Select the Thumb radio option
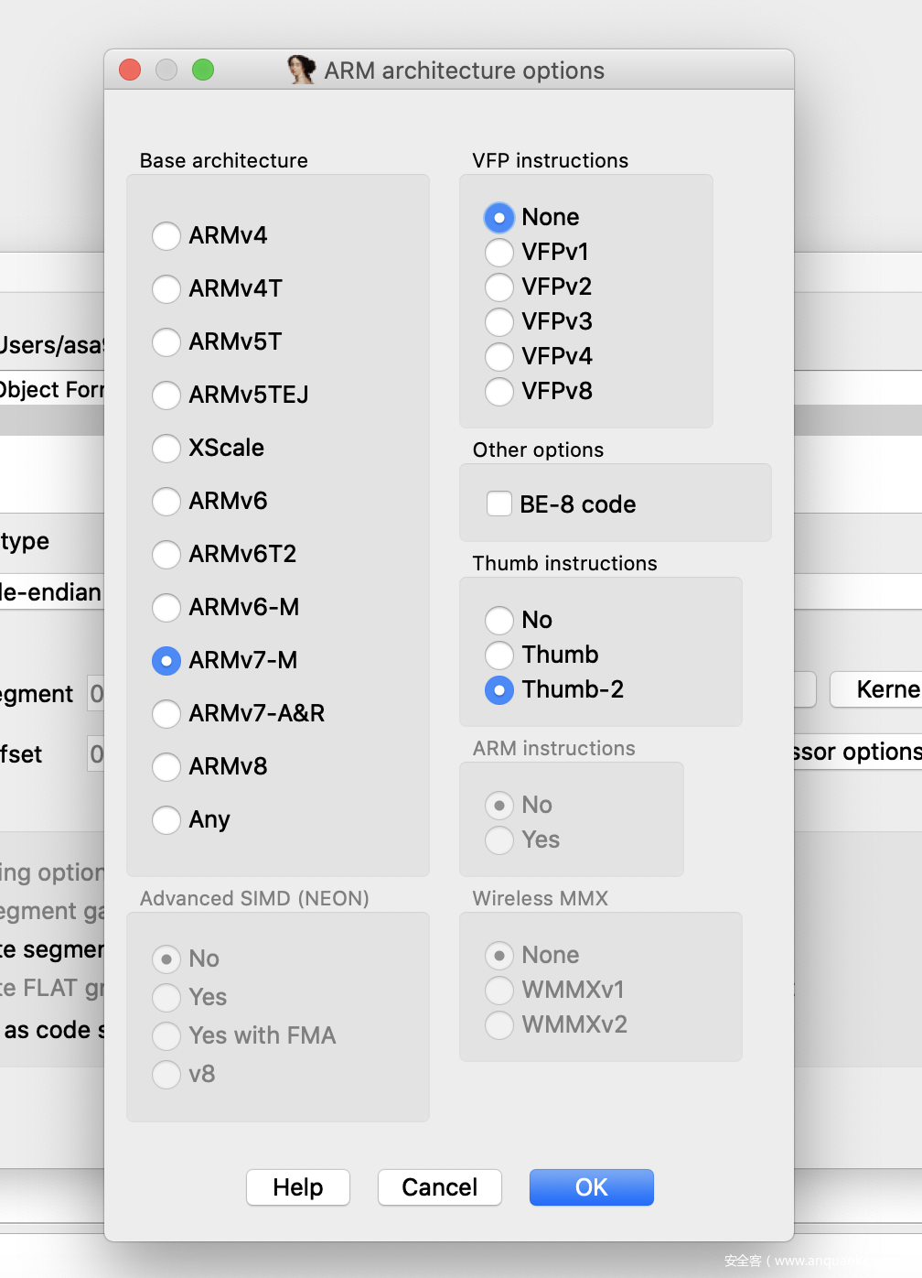This screenshot has height=1278, width=922. pyautogui.click(x=499, y=655)
